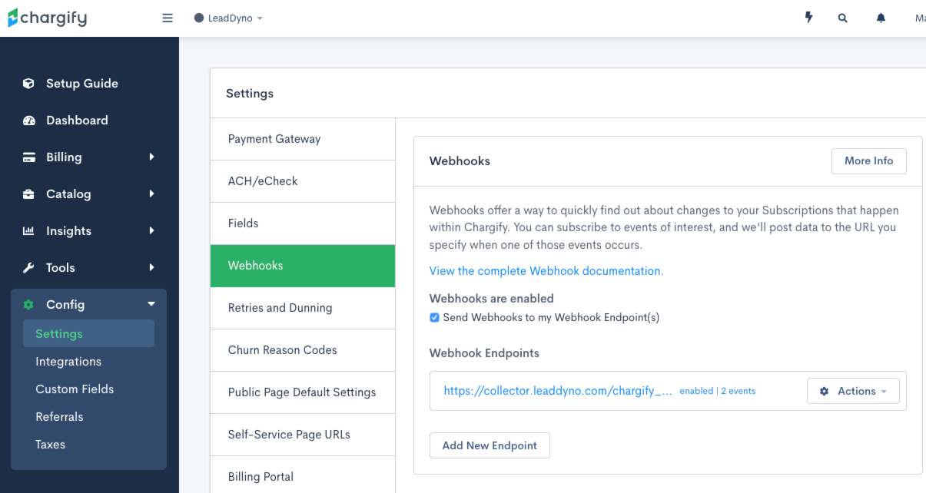Select the Retries and Dunning tab
Image resolution: width=926 pixels, height=493 pixels.
[303, 308]
